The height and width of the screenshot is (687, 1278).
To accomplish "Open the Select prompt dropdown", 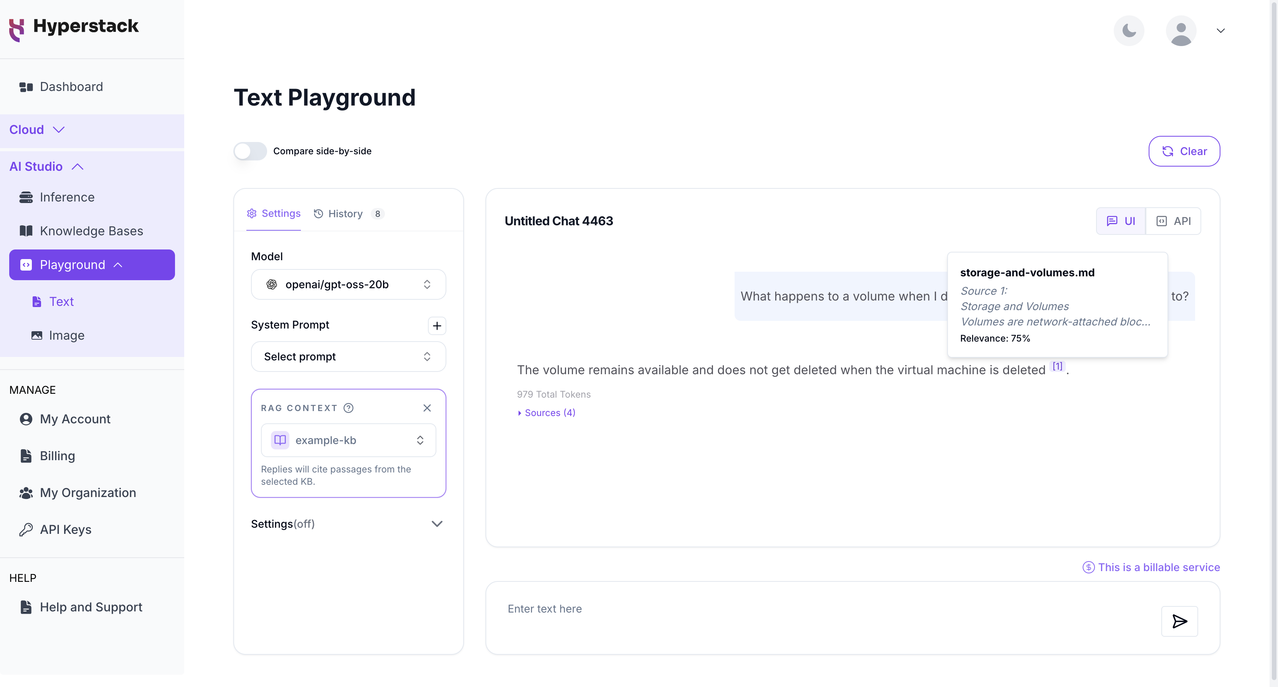I will pyautogui.click(x=348, y=357).
